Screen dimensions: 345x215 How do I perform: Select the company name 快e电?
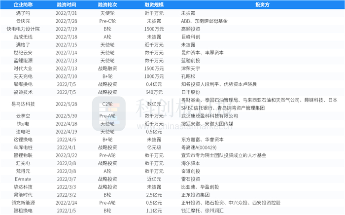23,124
